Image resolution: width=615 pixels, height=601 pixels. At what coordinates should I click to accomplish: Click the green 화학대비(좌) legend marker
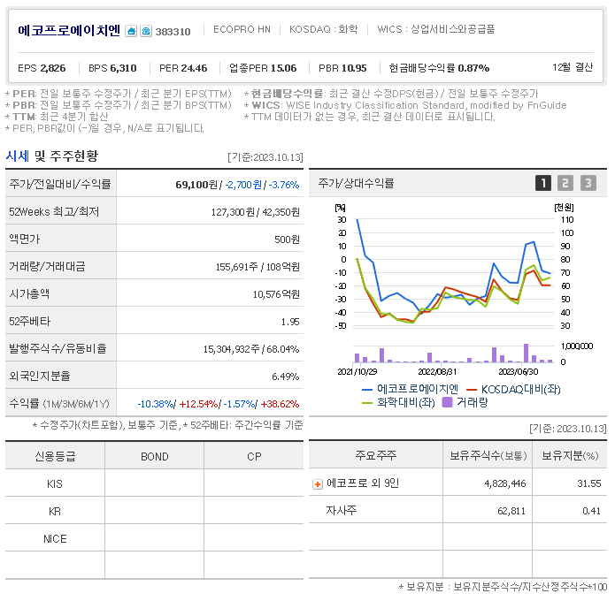pyautogui.click(x=367, y=403)
